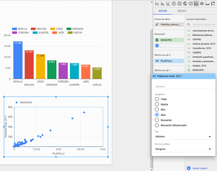Image resolution: width=217 pixels, height=171 pixels.
Task: Choose the scorecard chart type icon
Action: [191, 4]
